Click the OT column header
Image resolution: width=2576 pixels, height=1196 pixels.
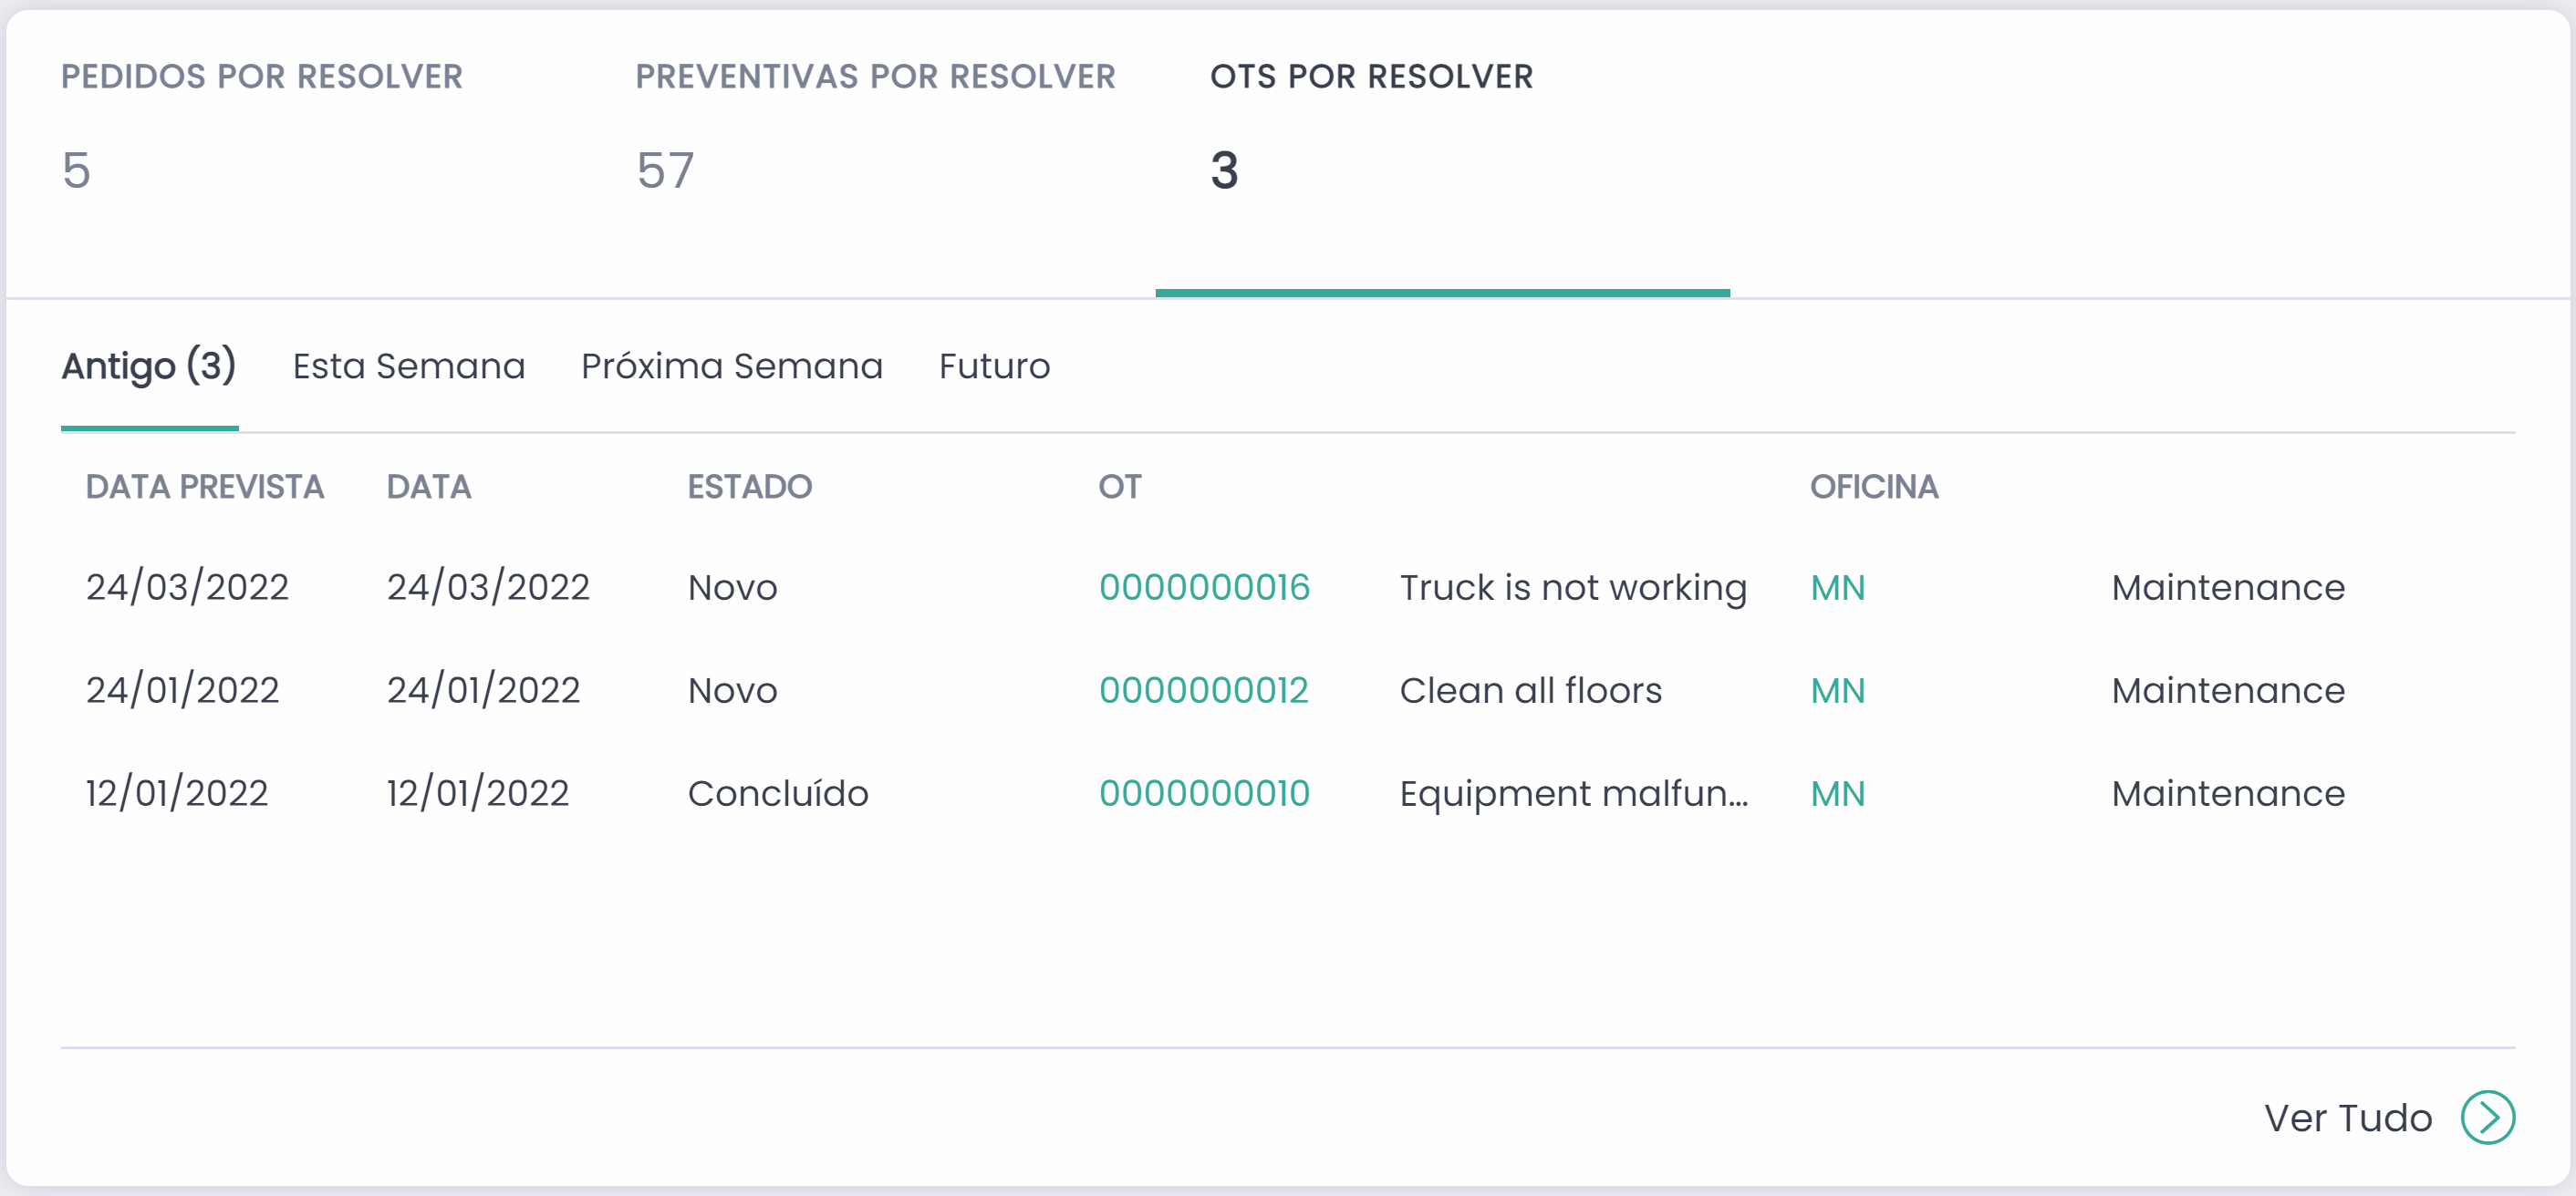click(1119, 487)
